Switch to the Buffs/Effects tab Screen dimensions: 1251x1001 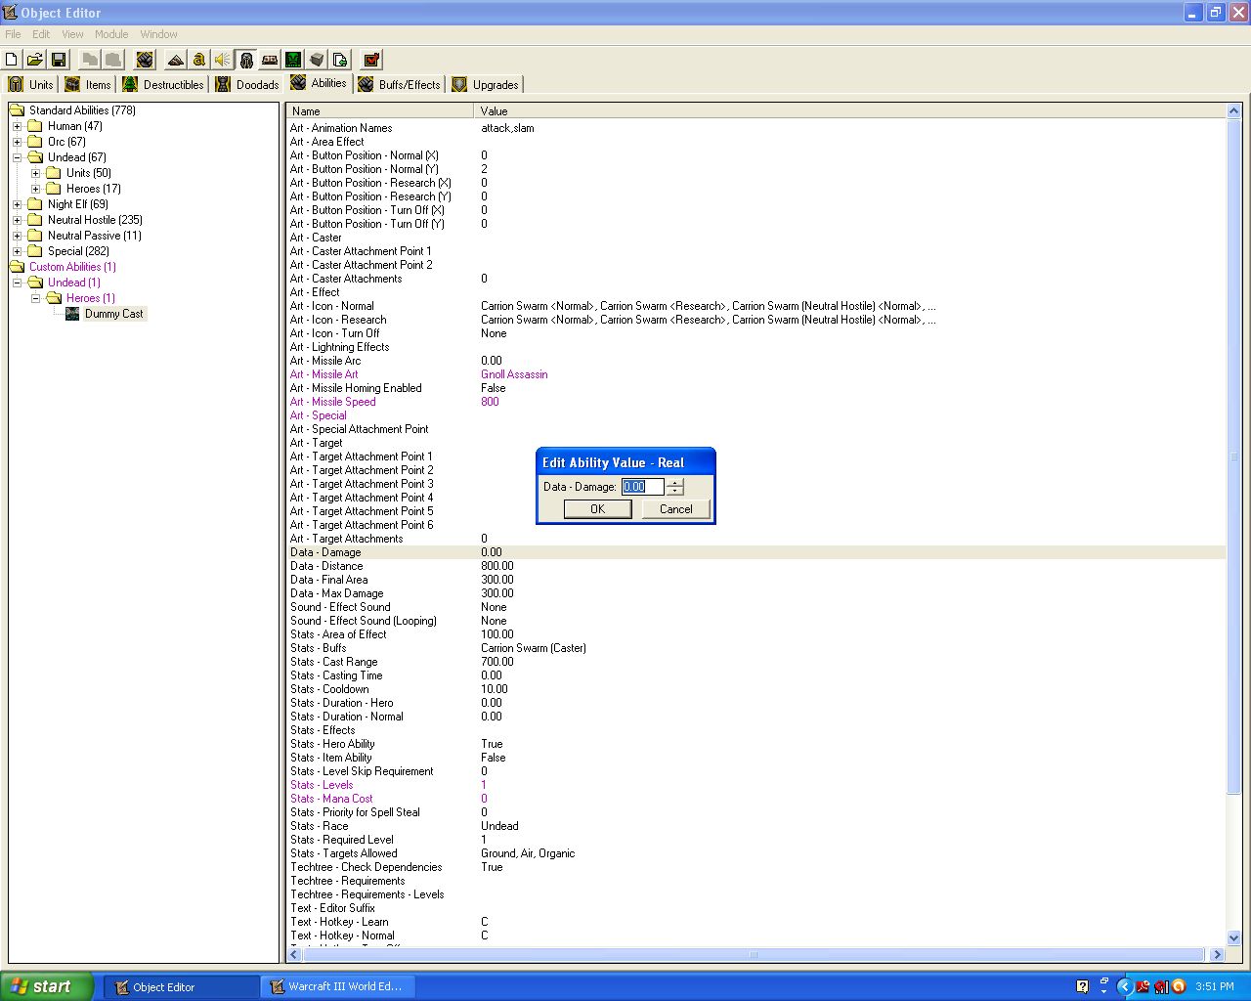400,84
